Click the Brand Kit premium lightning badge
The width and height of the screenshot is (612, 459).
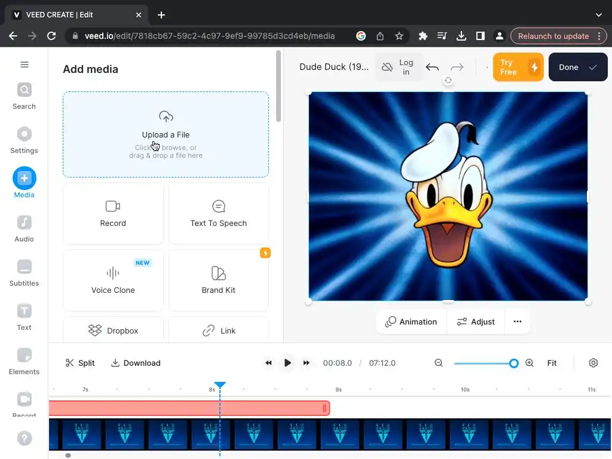coord(265,253)
